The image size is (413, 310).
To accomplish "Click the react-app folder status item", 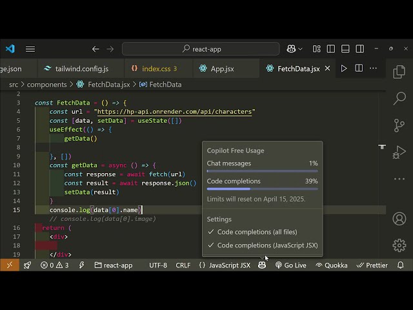I will click(x=114, y=265).
